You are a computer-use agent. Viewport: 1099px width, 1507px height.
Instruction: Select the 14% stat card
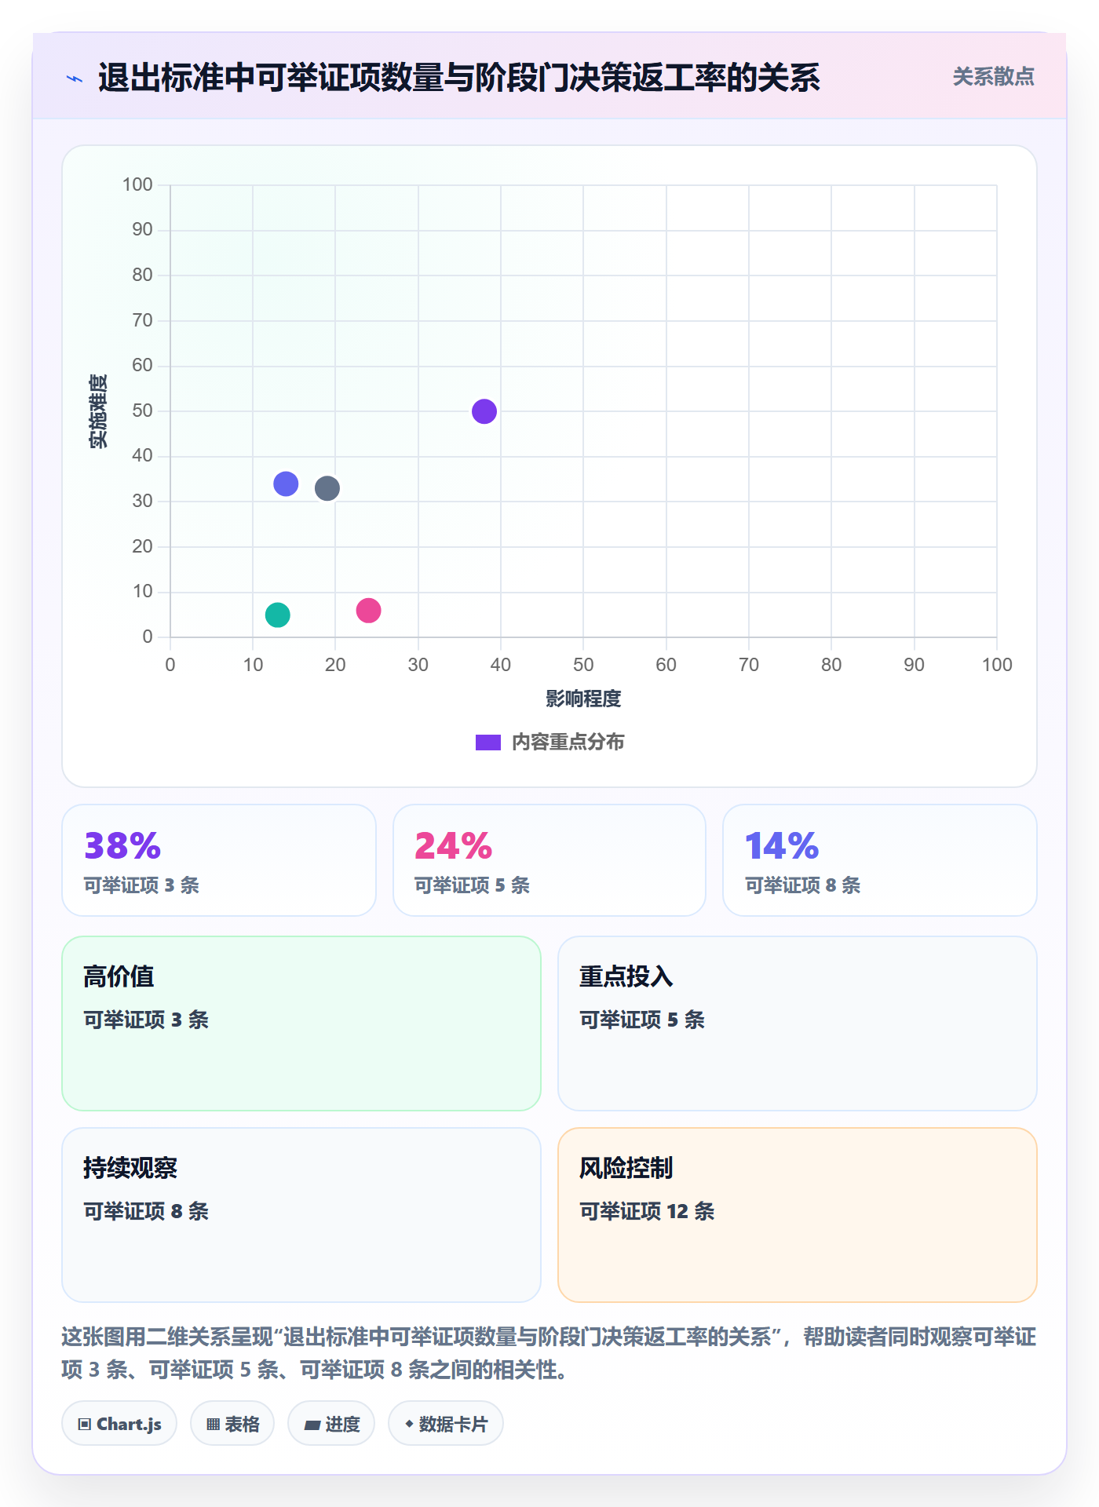coord(880,860)
